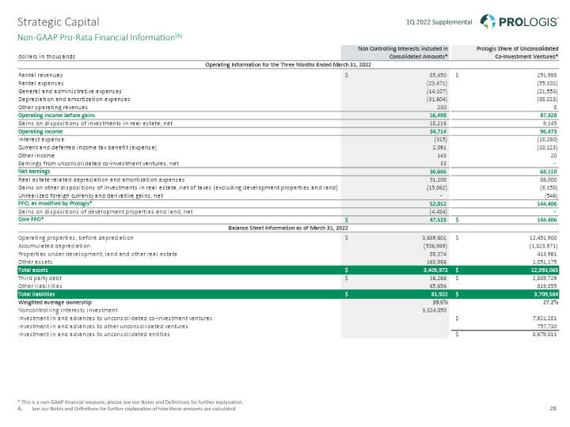Click Core FFO value 47,528
This screenshot has width=570, height=427.
point(438,220)
